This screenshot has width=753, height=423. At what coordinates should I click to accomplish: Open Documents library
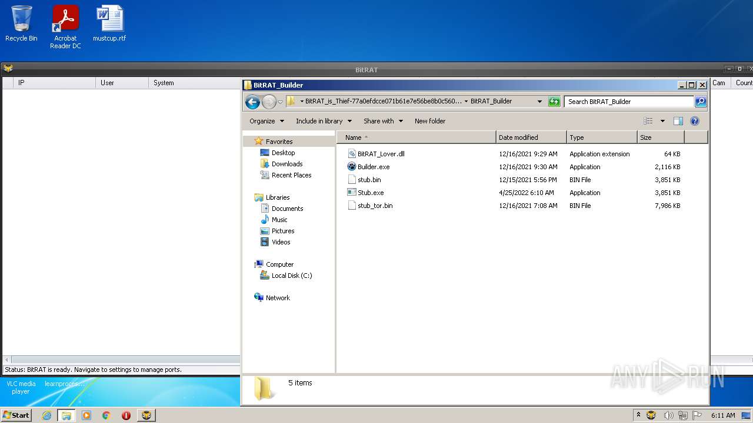point(287,209)
